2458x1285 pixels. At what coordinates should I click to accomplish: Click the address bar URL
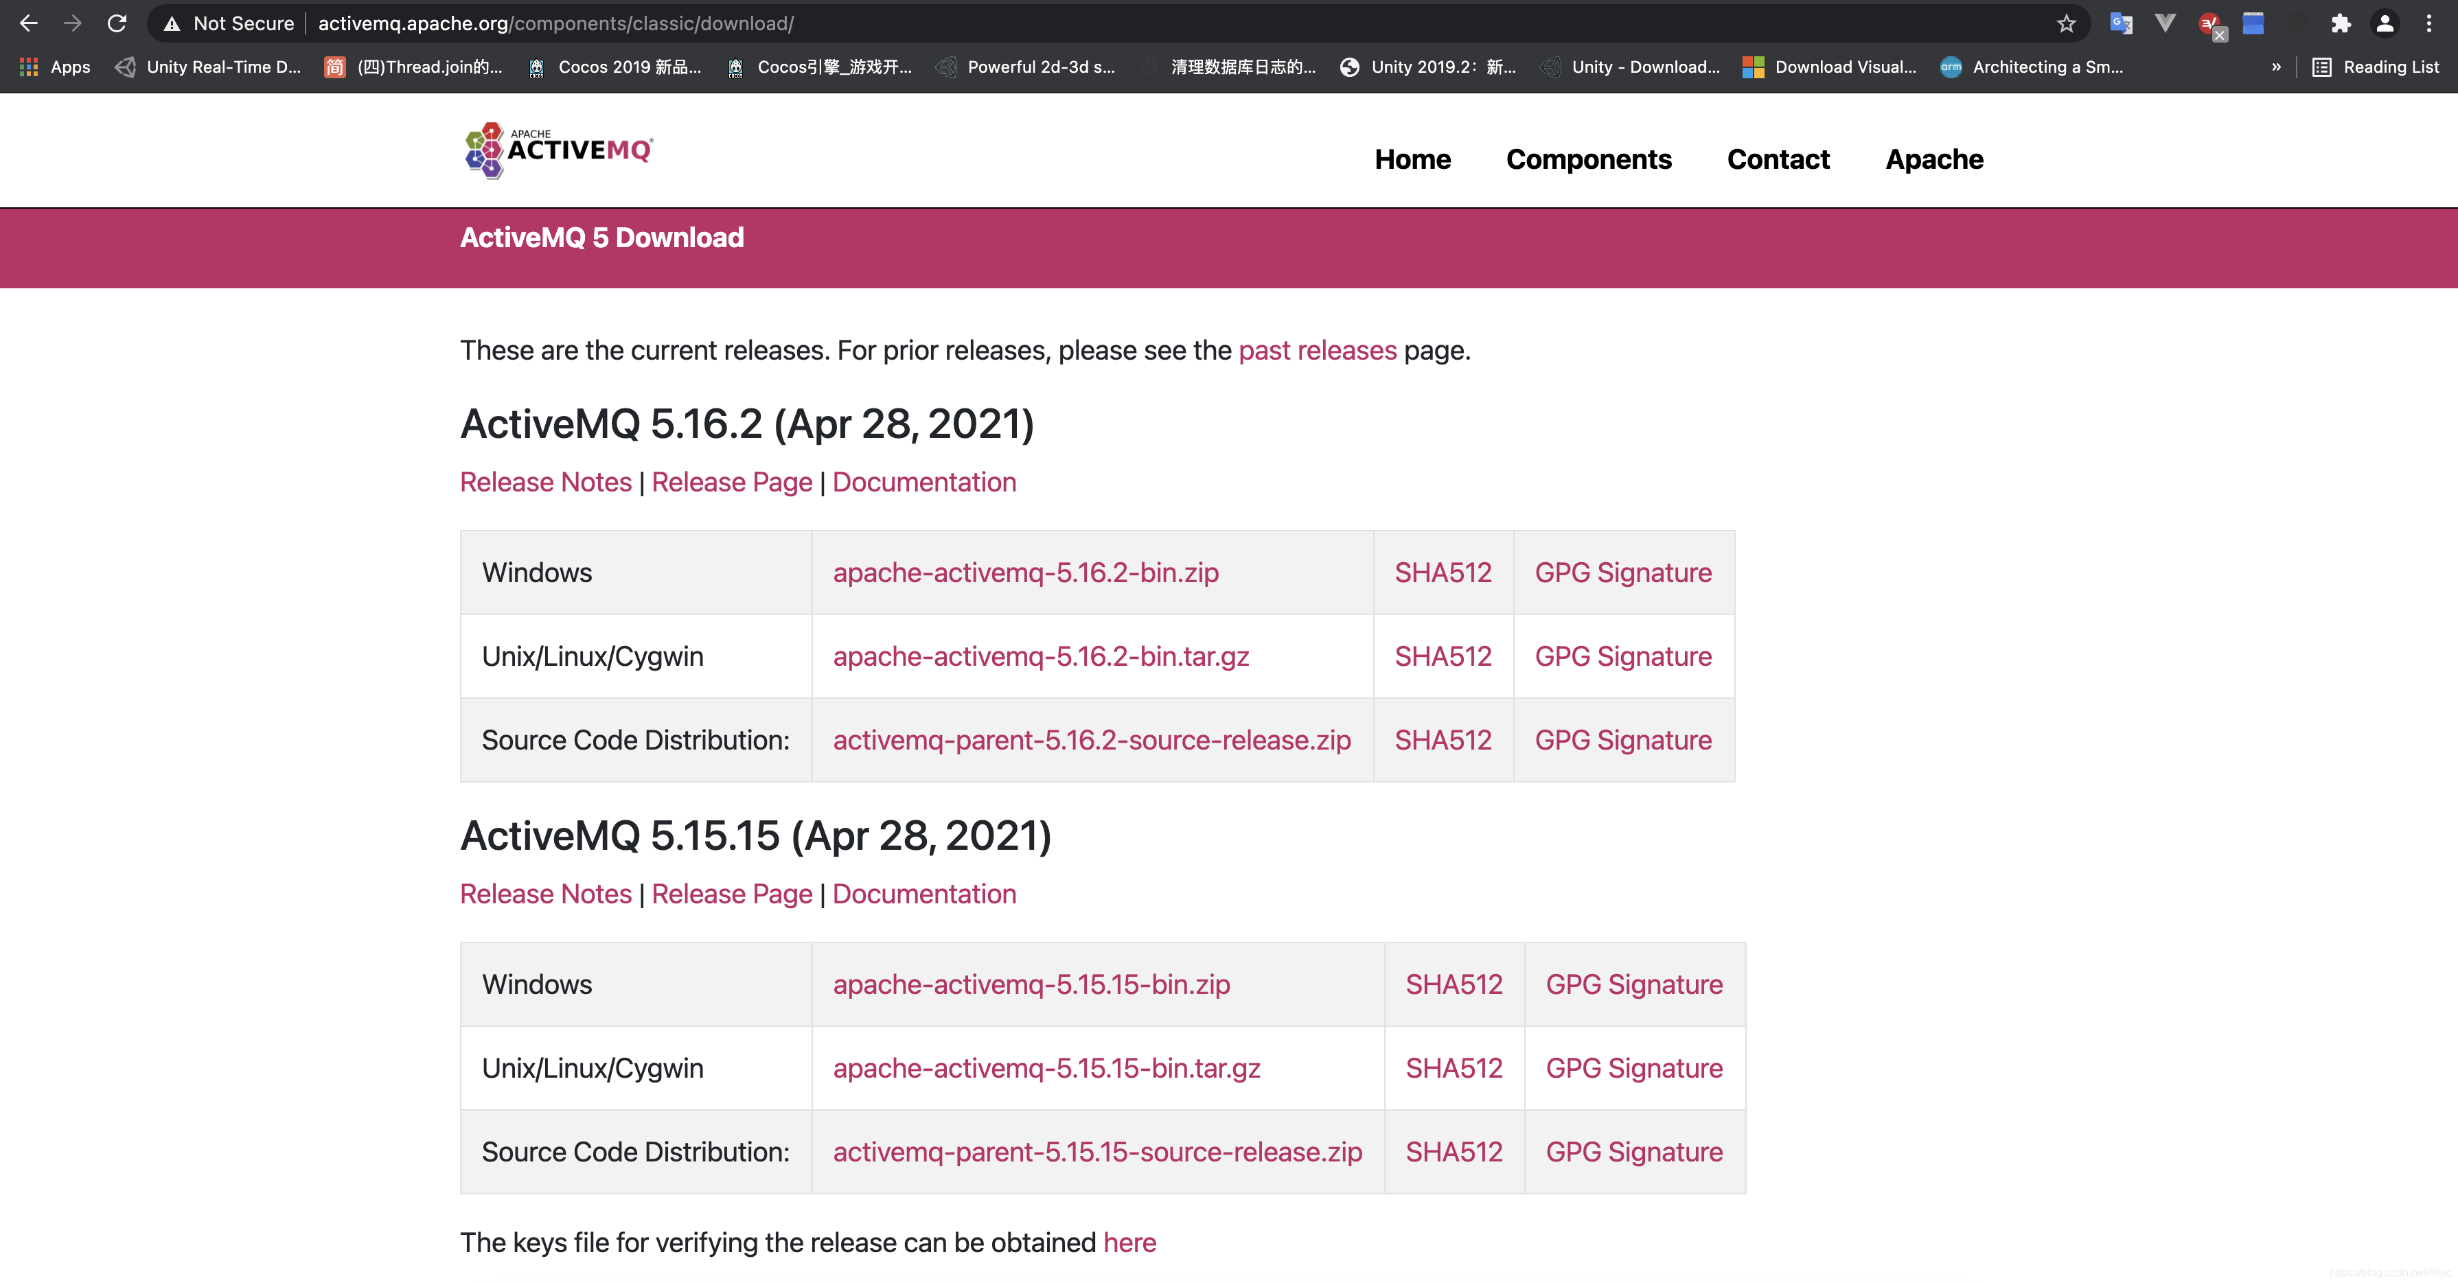[x=555, y=24]
